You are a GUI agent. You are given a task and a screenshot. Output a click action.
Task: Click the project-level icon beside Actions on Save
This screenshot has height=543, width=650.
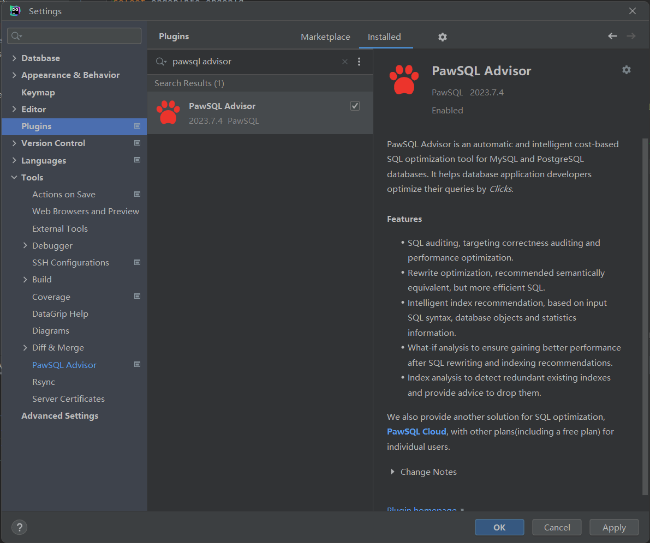coord(138,194)
